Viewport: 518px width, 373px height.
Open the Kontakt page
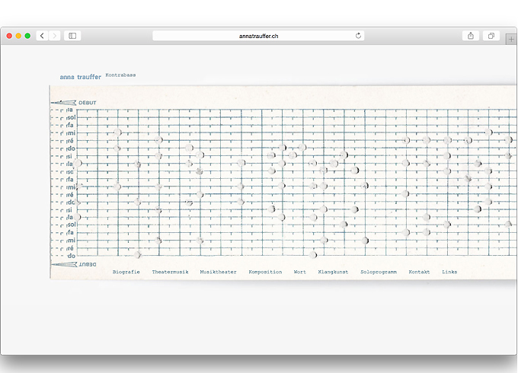tap(419, 272)
